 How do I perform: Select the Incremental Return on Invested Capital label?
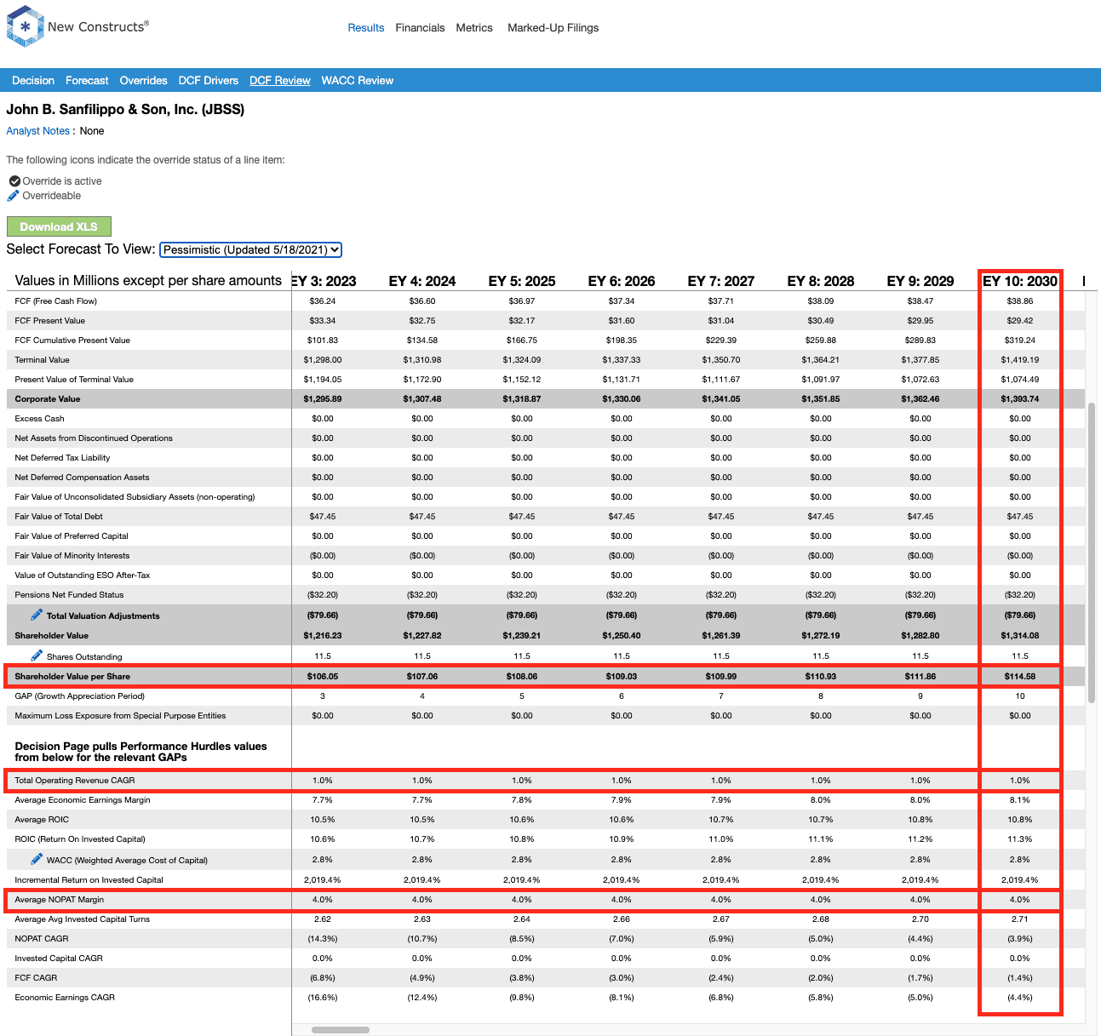(x=89, y=880)
